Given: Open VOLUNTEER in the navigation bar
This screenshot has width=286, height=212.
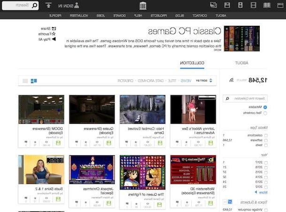Looking at the screenshot, I should [79, 15].
